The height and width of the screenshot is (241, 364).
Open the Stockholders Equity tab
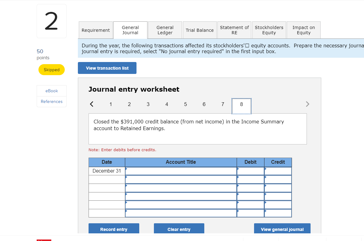[x=269, y=30]
